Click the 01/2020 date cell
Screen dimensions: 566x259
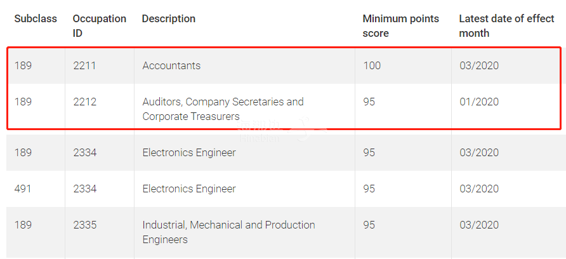tap(479, 102)
